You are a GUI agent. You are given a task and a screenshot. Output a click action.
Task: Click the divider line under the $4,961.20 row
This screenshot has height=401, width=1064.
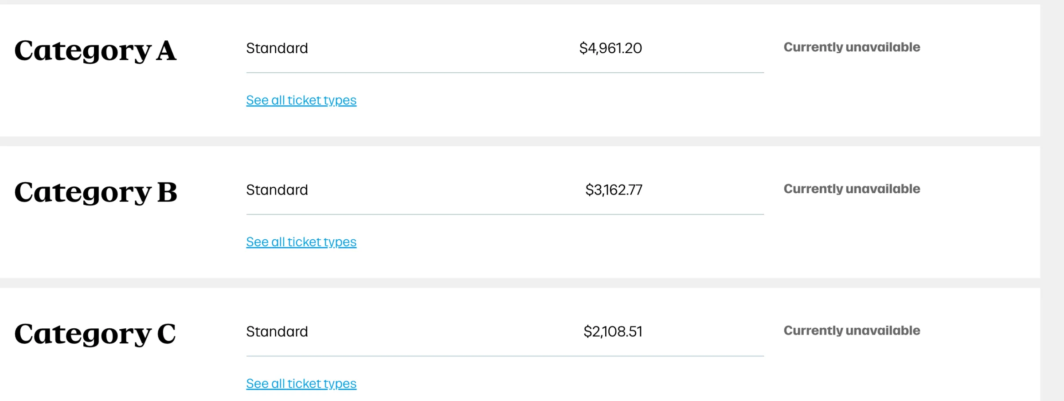click(x=505, y=73)
